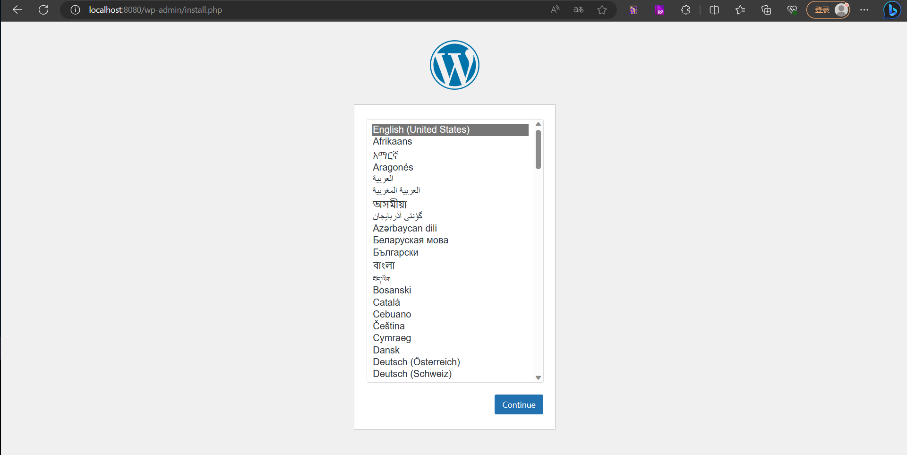Select Cymraeg language option
The image size is (907, 455).
tap(450, 338)
